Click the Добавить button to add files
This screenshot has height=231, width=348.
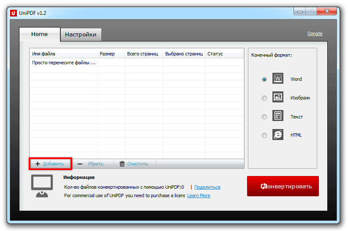pyautogui.click(x=50, y=164)
